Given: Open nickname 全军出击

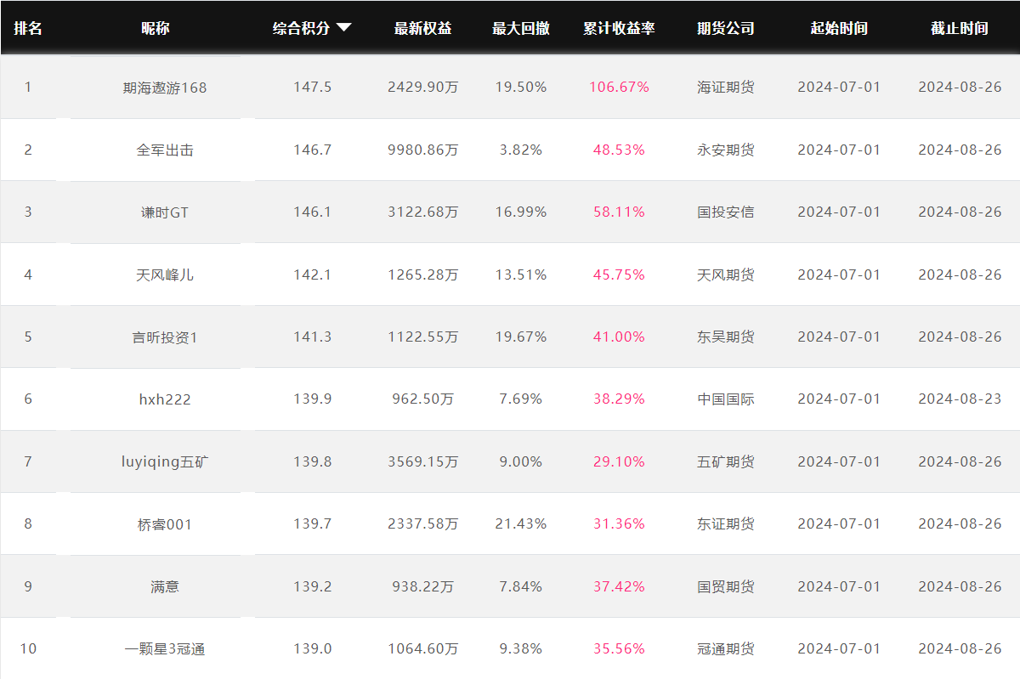Looking at the screenshot, I should 165,150.
